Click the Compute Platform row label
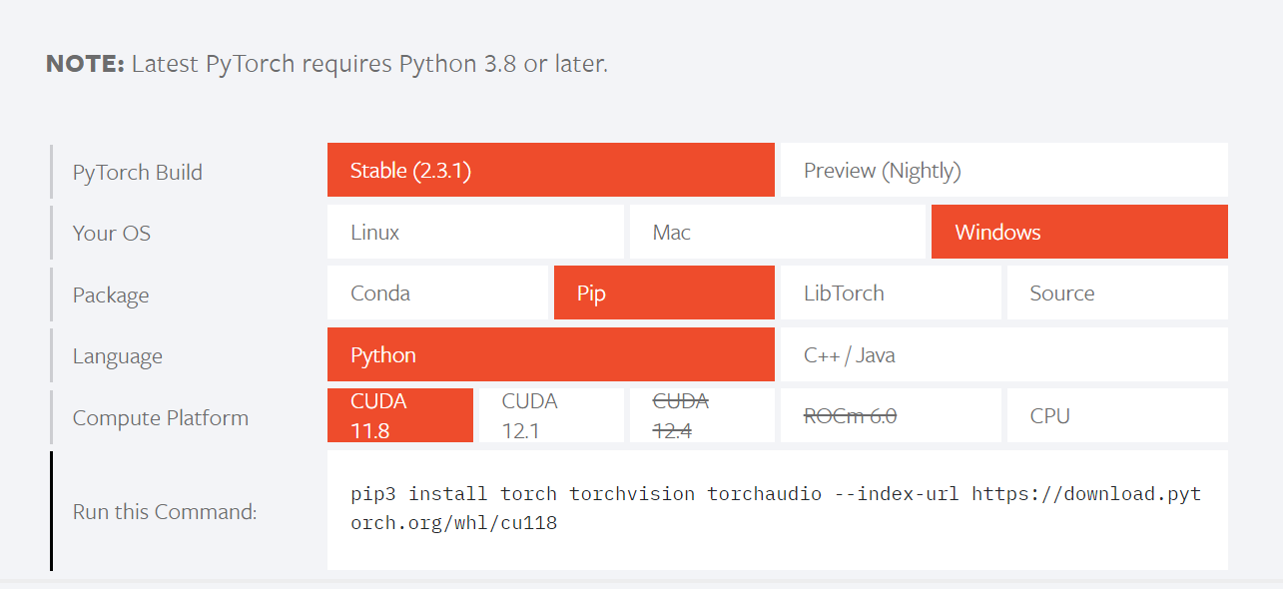 tap(161, 417)
